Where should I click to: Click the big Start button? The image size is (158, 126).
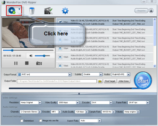point(143,81)
